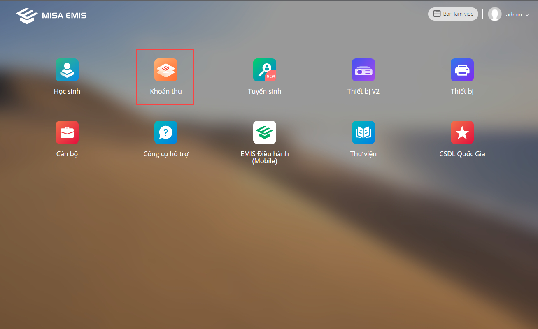
Task: Open the Cán bộ briefcase icon
Action: [x=67, y=132]
